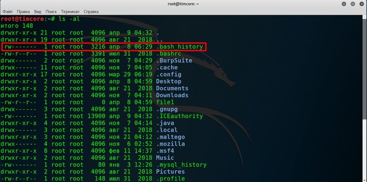Open the Правка menu

[23, 11]
